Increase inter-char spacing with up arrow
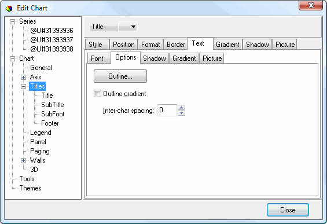327x224 pixels. [181, 108]
